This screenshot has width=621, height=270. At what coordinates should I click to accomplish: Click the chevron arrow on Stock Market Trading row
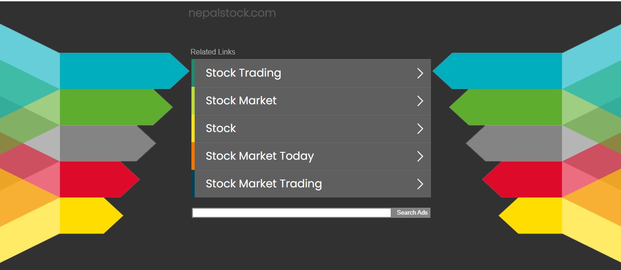(420, 184)
